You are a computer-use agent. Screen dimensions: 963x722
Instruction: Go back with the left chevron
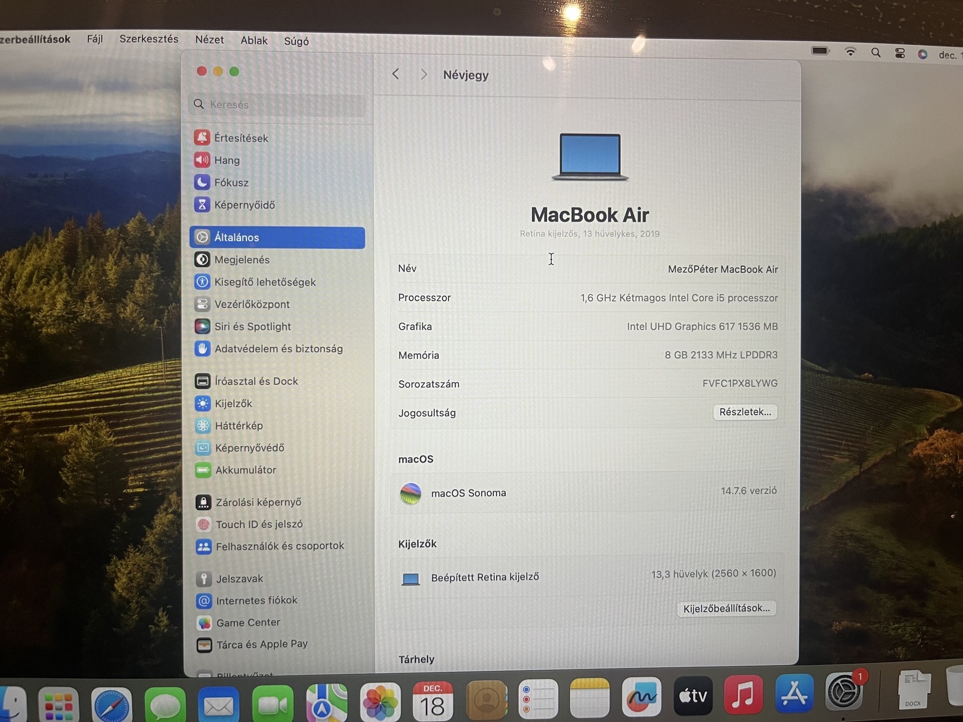pos(396,74)
